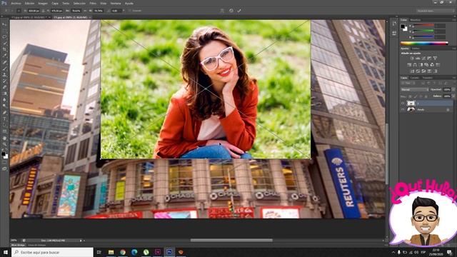Select the Pen tool
The width and height of the screenshot is (457, 257).
[x=4, y=113]
